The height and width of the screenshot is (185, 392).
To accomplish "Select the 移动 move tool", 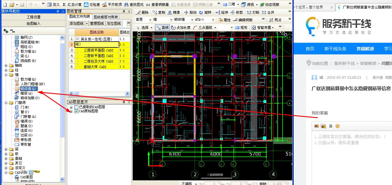I will click(190, 12).
